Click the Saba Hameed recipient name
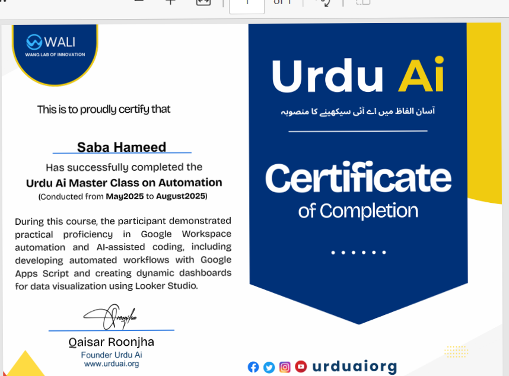This screenshot has width=509, height=376. [120, 147]
